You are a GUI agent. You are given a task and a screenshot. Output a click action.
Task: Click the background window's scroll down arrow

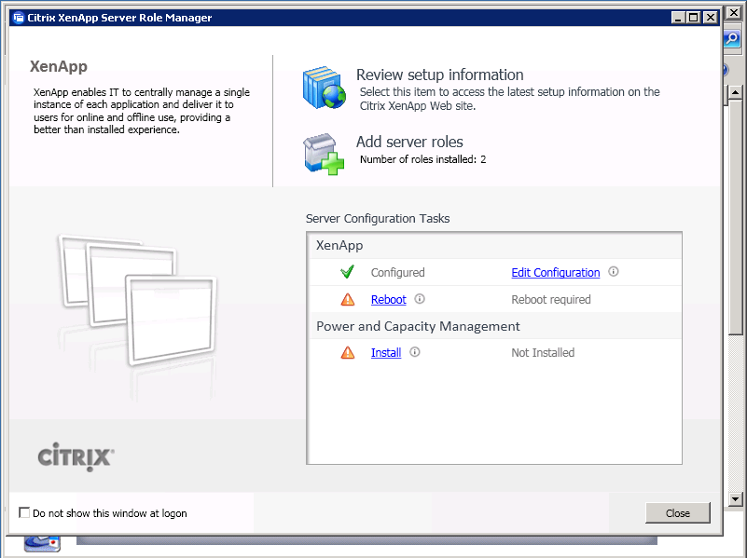pos(736,499)
